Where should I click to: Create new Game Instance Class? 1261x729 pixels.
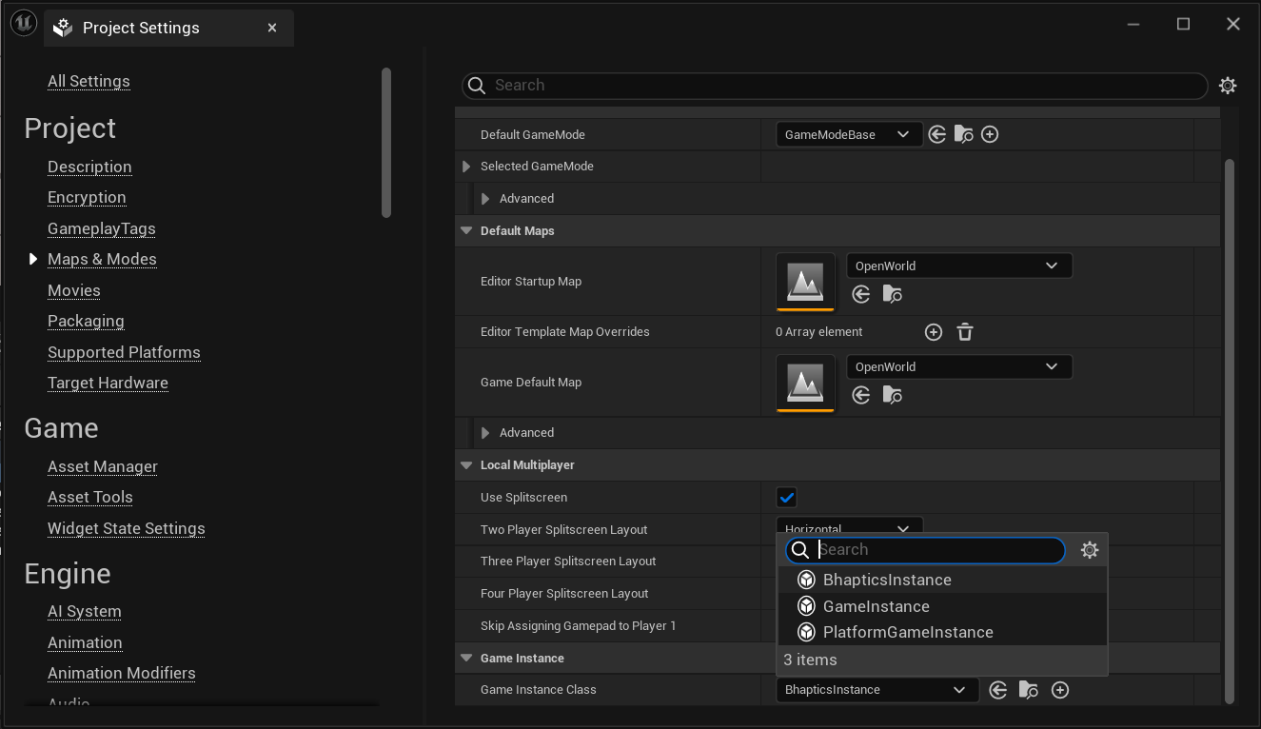pyautogui.click(x=1060, y=690)
